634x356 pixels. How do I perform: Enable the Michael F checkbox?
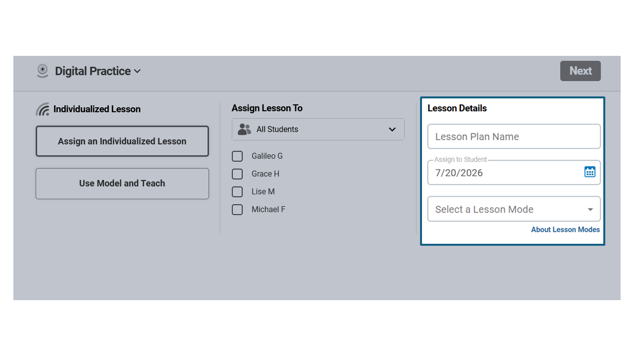237,210
